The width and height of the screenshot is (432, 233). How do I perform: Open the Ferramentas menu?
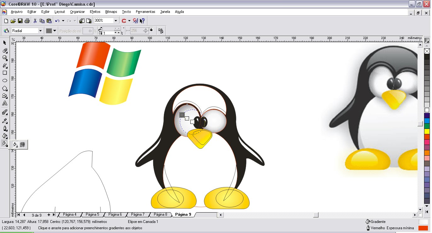point(146,12)
